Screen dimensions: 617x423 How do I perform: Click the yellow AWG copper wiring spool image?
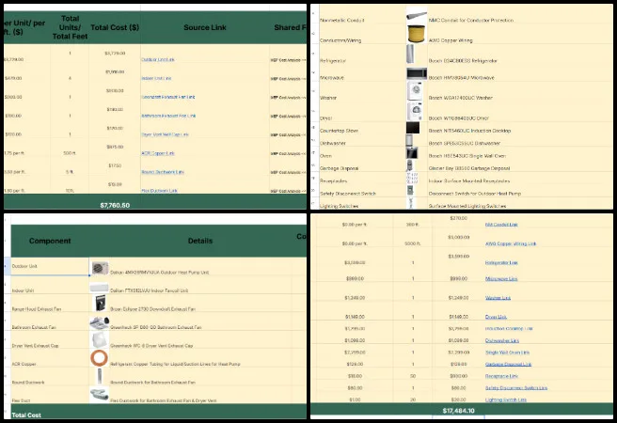click(x=415, y=37)
